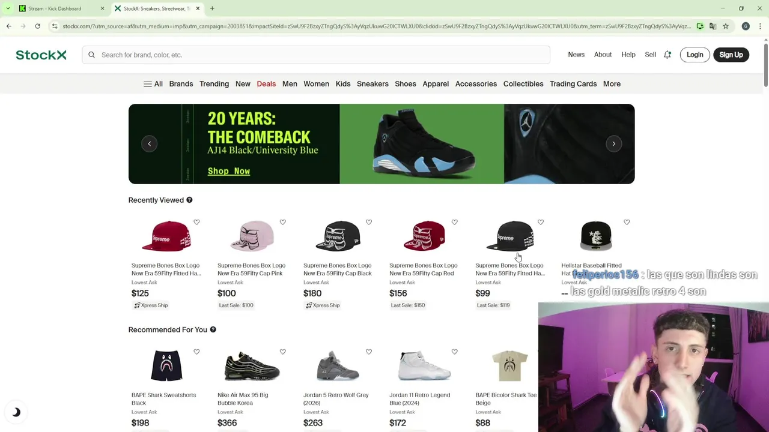Image resolution: width=769 pixels, height=432 pixels.
Task: Bookmark this page with the star icon
Action: pos(726,26)
